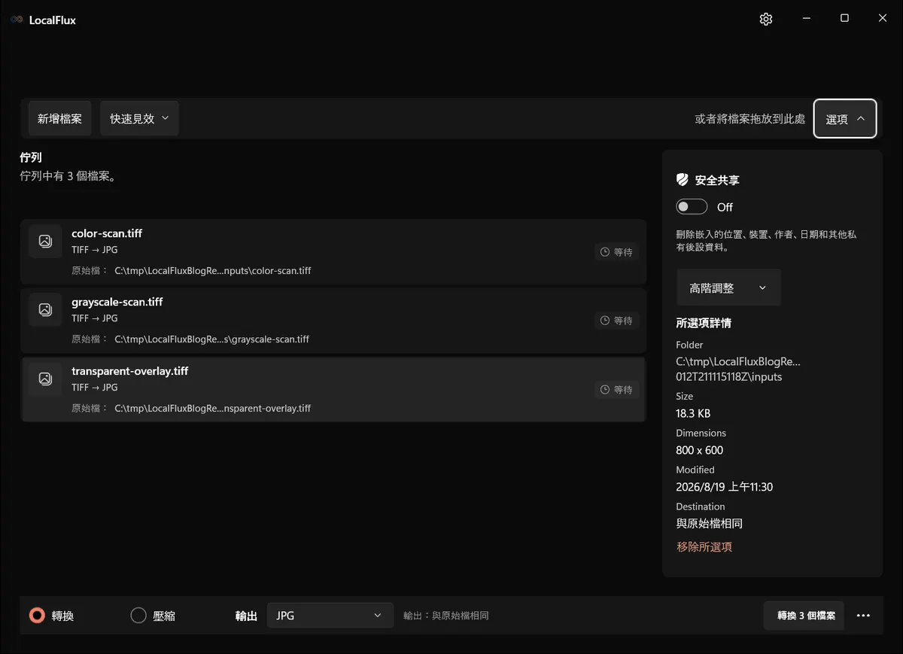This screenshot has width=903, height=654.
Task: Click the 移除所選項 link
Action: point(704,547)
